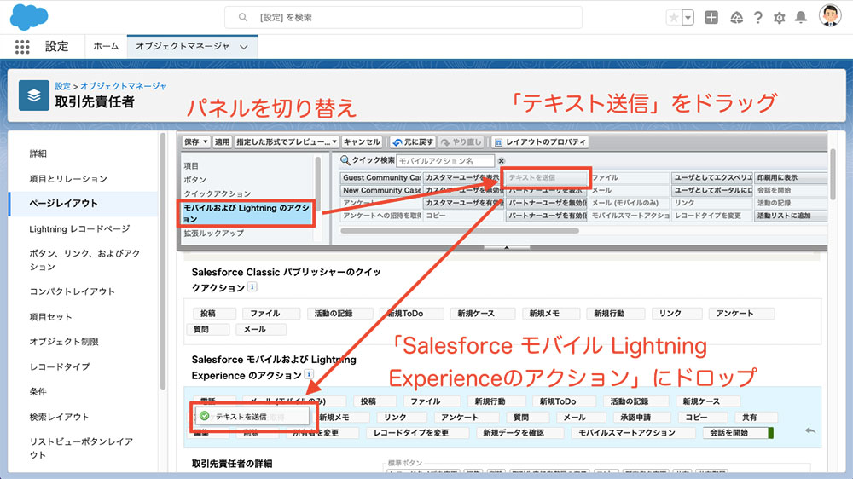Image resolution: width=853 pixels, height=479 pixels.
Task: Click アンケートへの招待を取得 palette item
Action: pyautogui.click(x=380, y=216)
